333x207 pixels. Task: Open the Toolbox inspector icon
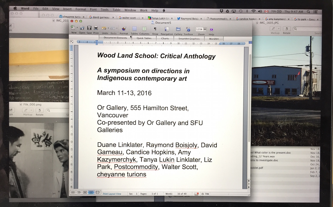tap(188, 29)
